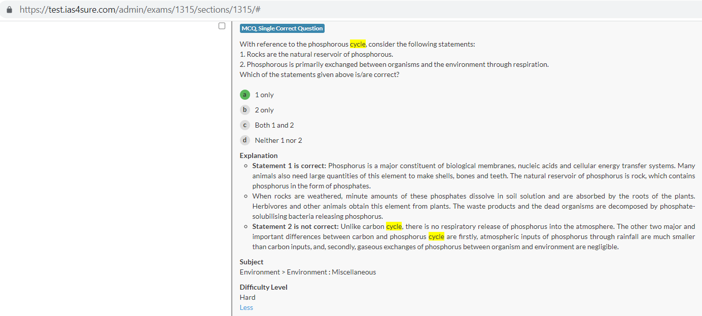This screenshot has height=316, width=702.
Task: Click the Explanation heading
Action: pos(259,155)
